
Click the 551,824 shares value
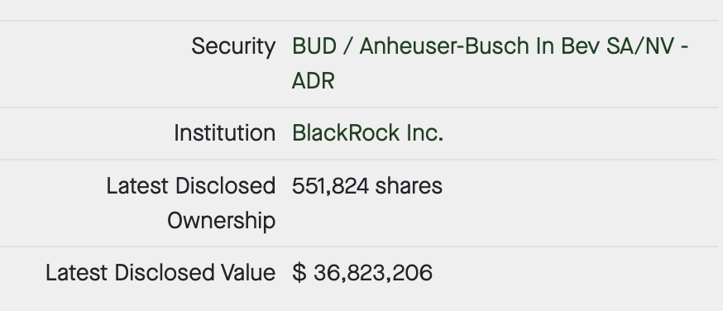click(367, 186)
